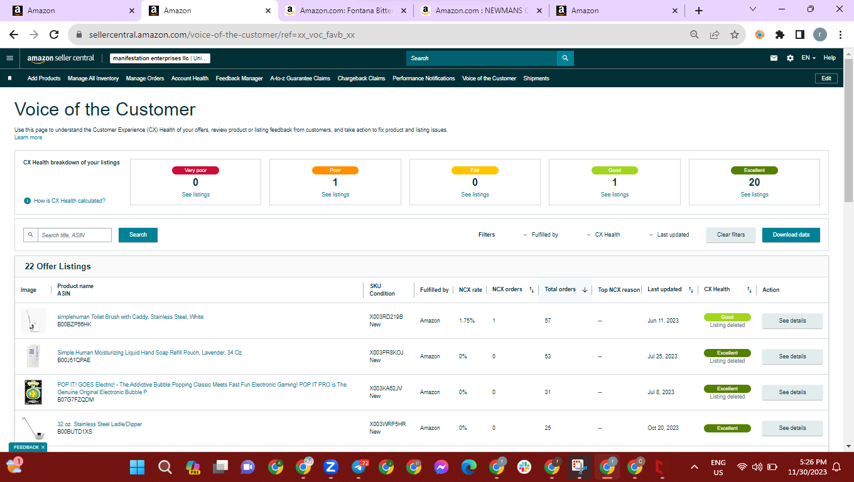This screenshot has width=854, height=482.
Task: Close the FEEDBACK widget with its X
Action: (43, 447)
